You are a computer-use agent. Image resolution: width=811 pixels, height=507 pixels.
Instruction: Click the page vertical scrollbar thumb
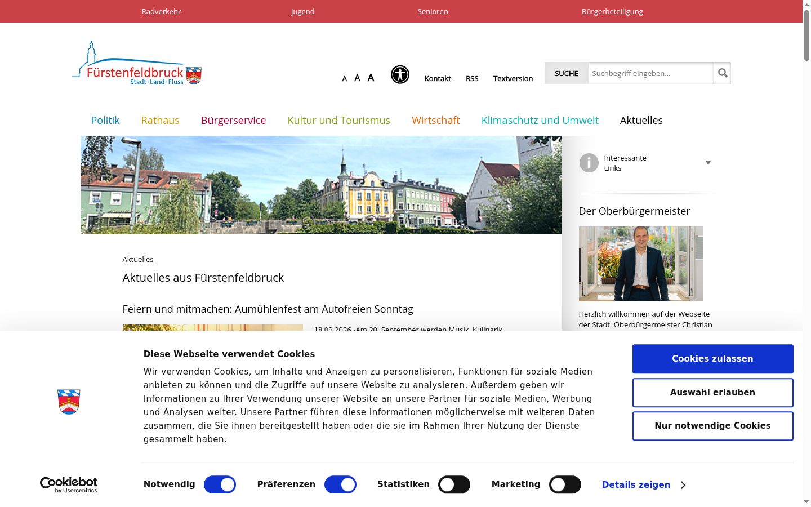806,35
